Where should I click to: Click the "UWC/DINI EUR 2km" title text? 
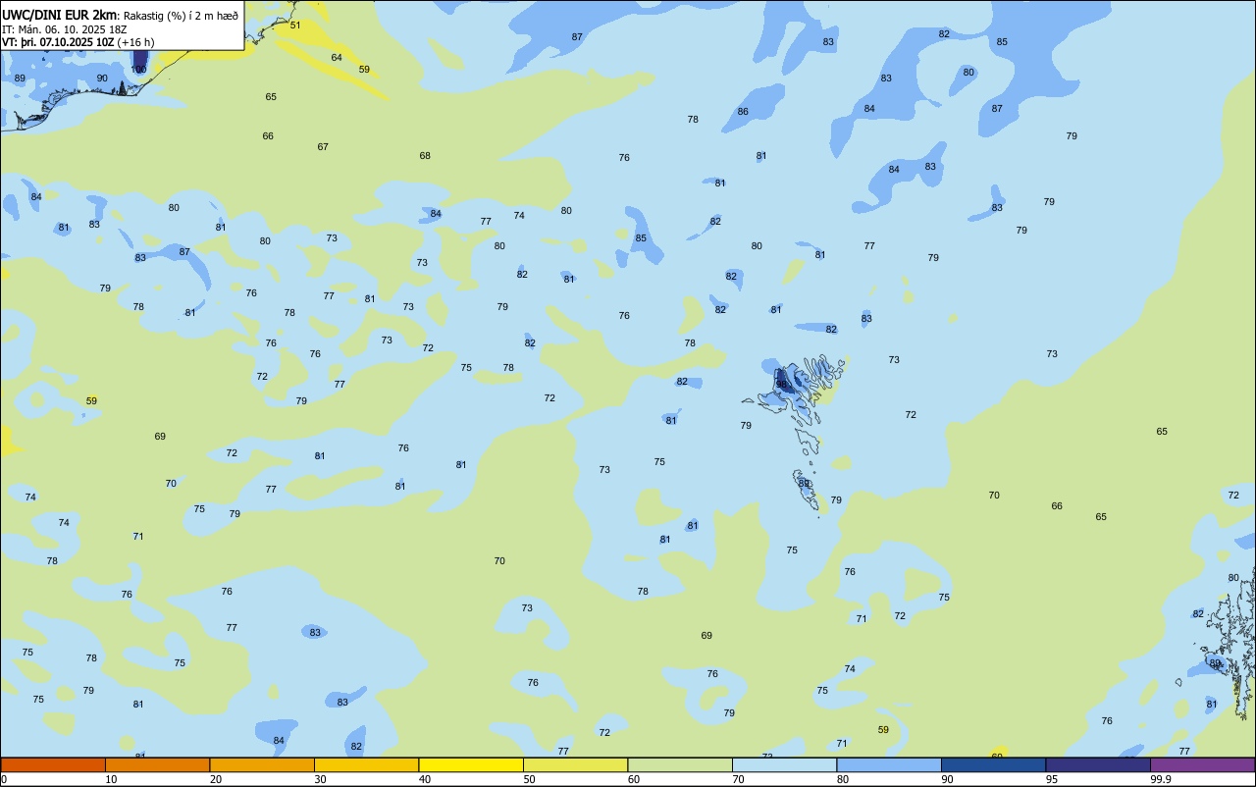[x=60, y=15]
